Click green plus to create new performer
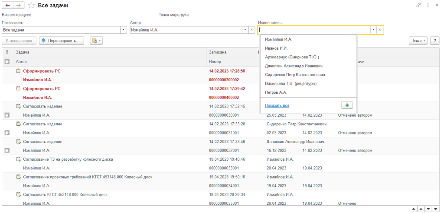The width and height of the screenshot is (444, 213). [x=347, y=105]
